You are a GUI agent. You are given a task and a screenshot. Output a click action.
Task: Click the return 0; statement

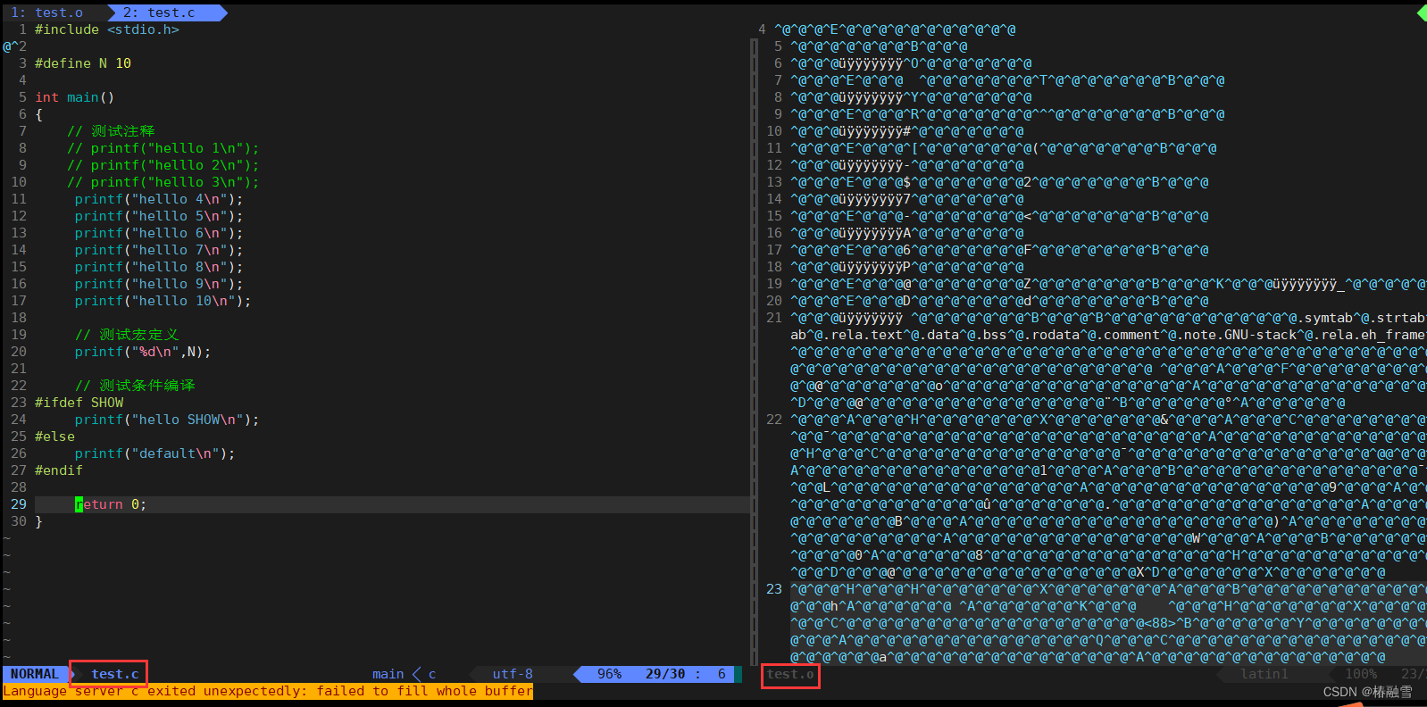(111, 504)
